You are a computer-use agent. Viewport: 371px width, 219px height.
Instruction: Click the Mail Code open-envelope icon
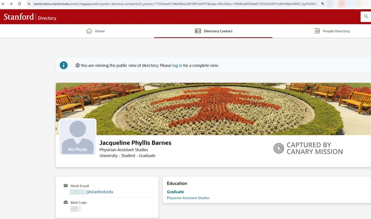[65, 202]
